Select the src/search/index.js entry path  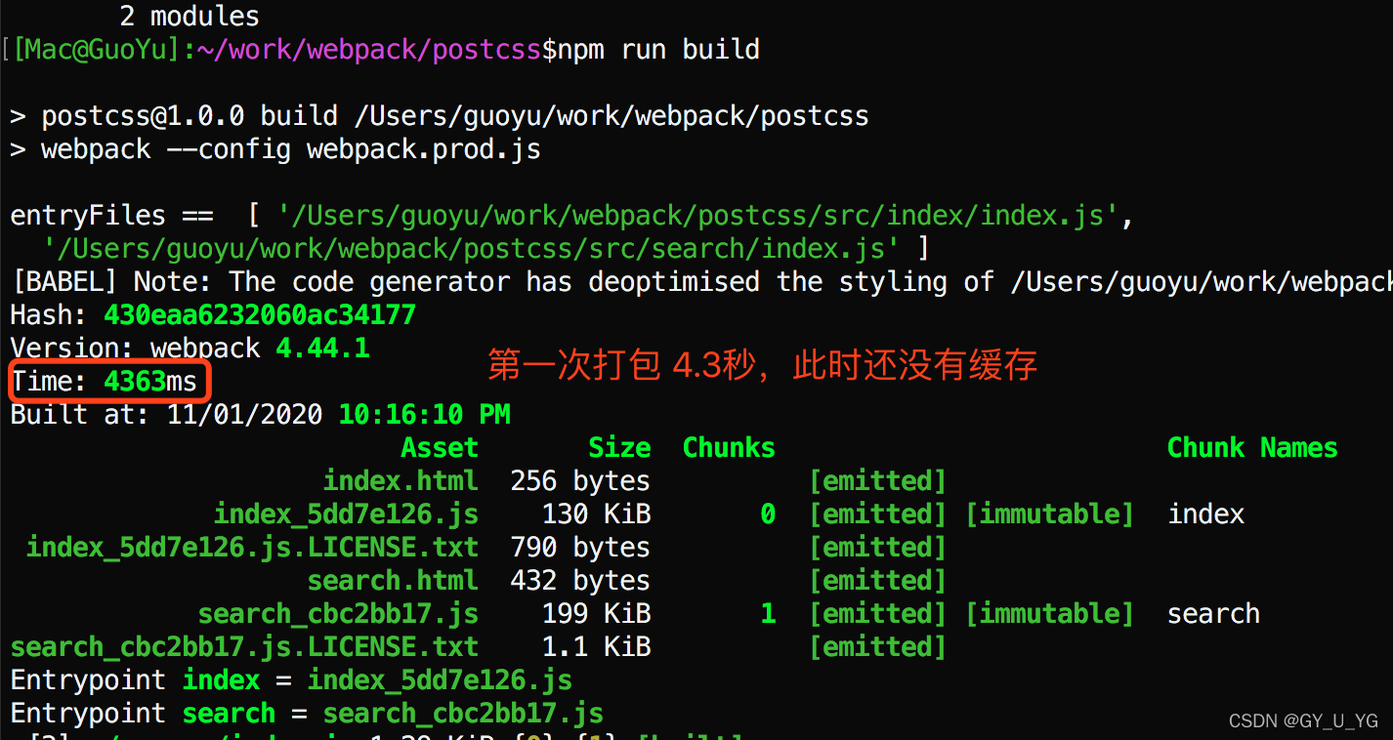point(471,249)
